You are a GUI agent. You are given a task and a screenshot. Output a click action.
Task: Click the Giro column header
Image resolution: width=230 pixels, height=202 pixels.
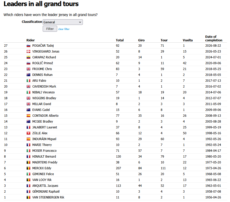pyautogui.click(x=141, y=40)
